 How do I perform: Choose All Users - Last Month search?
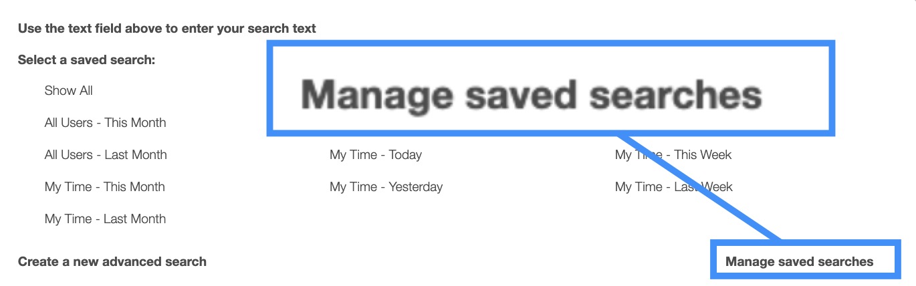[x=106, y=155]
